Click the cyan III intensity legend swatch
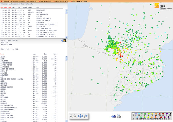This screenshot has width=173, height=122. click(x=139, y=114)
